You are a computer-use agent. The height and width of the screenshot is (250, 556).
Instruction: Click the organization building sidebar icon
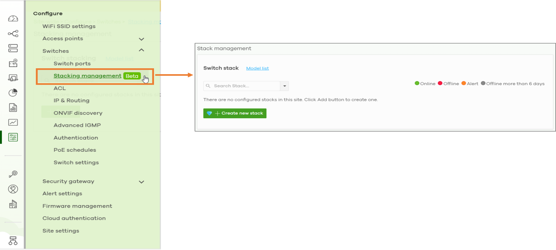(13, 204)
